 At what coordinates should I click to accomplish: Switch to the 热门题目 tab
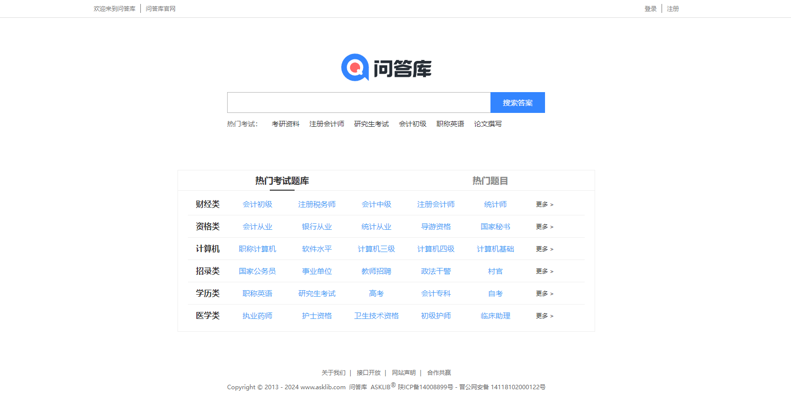(x=490, y=181)
